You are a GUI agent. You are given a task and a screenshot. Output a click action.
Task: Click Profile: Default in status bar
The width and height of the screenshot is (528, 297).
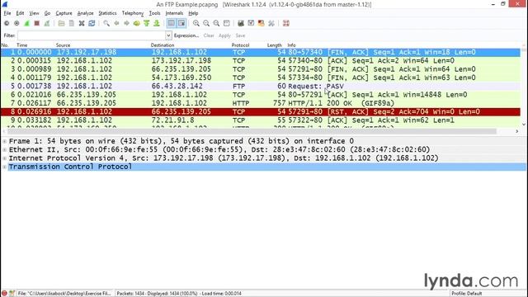(x=466, y=294)
